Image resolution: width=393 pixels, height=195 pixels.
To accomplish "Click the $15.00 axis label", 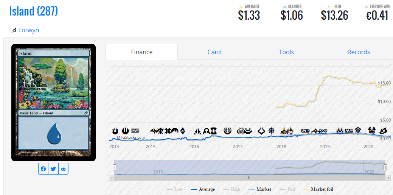I will [384, 83].
